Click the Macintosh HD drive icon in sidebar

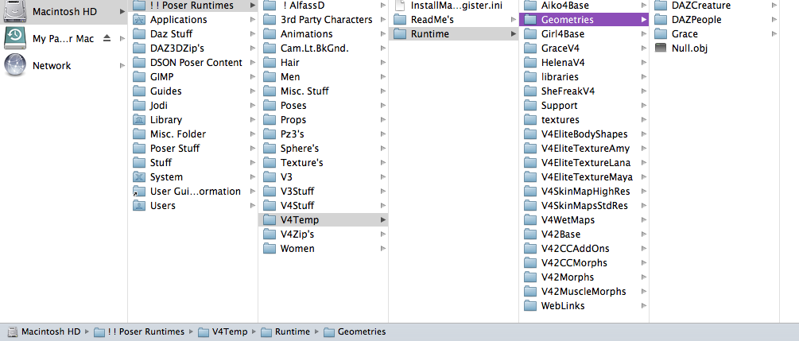pos(15,10)
